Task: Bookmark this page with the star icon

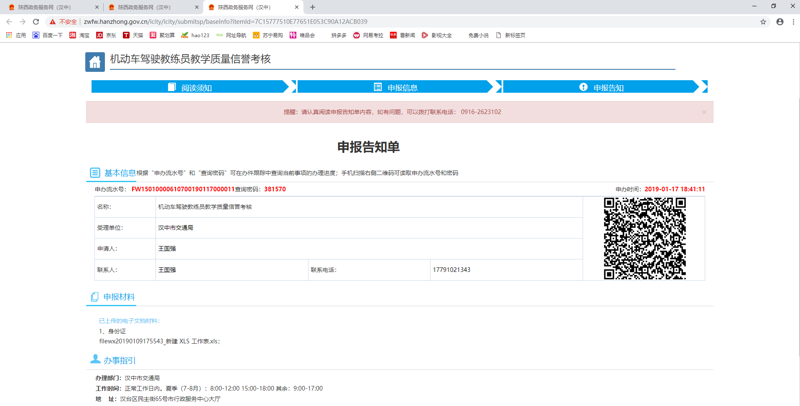Action: pos(763,22)
